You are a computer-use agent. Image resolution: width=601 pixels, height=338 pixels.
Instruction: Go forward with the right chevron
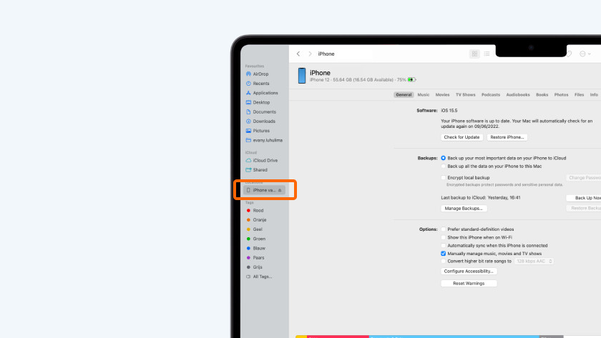[310, 54]
